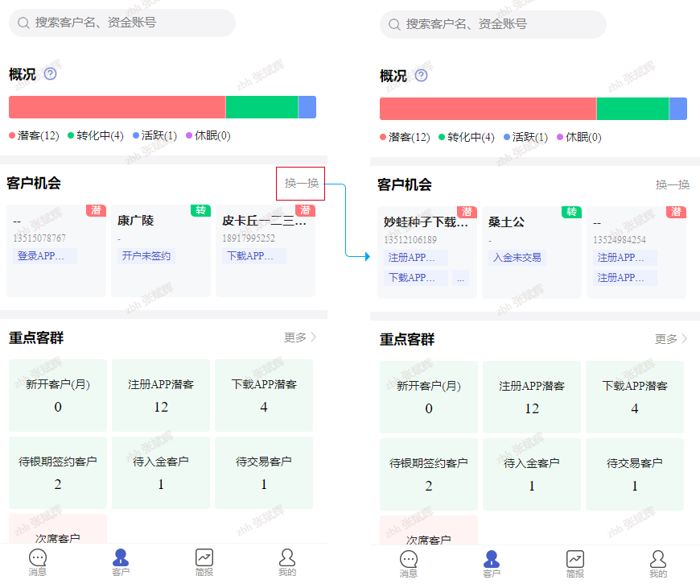Click the 登录APP… tag on 13515078767 card
Image resolution: width=700 pixels, height=584 pixels.
coord(45,256)
